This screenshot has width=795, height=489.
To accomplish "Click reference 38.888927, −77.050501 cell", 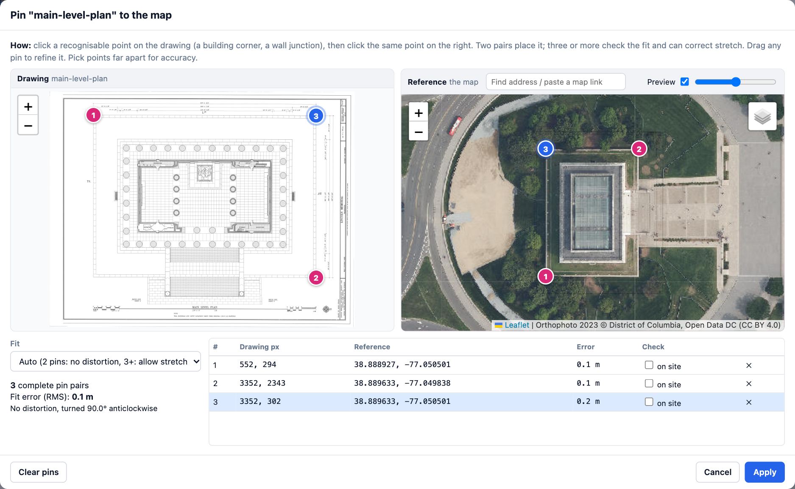I will (x=402, y=365).
